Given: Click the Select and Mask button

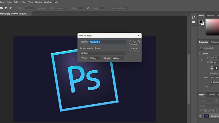Looking at the screenshot, I should 119,8.
